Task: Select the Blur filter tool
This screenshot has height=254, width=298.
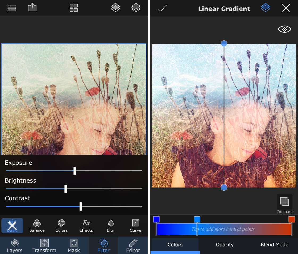Action: (111, 226)
